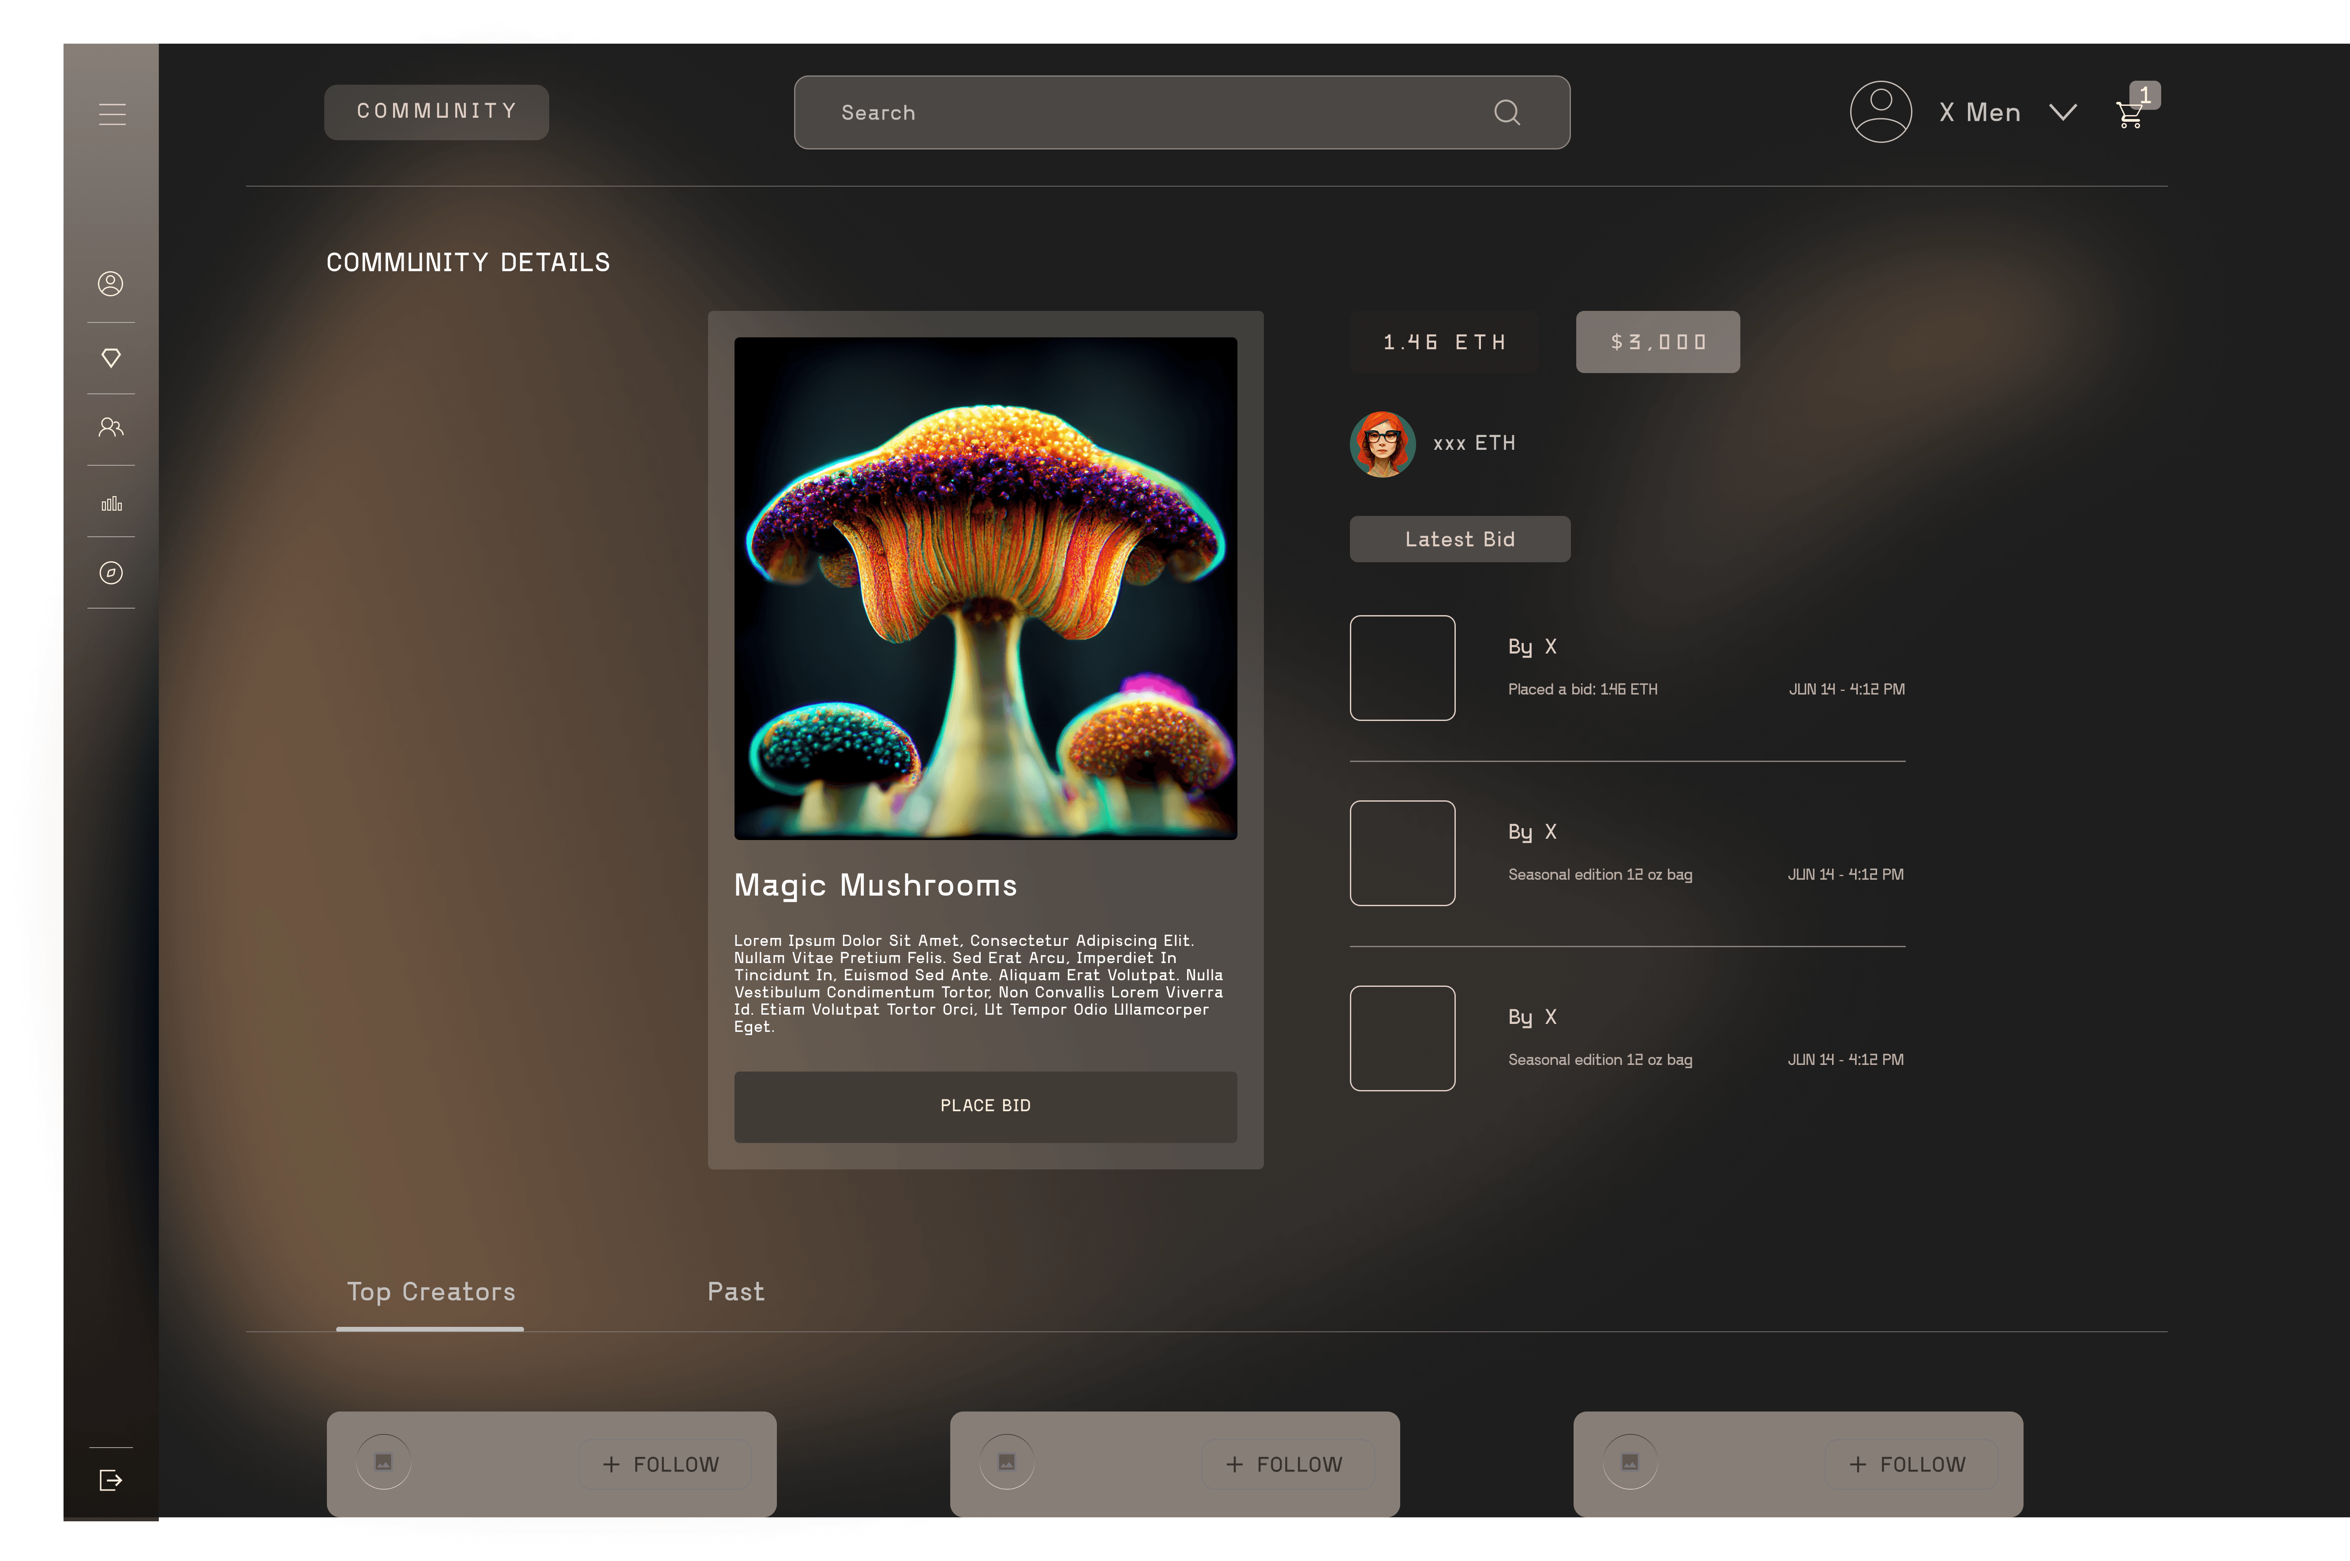Click 'Seasonal edition 12 oz bag' in last bid row

click(x=1599, y=1059)
